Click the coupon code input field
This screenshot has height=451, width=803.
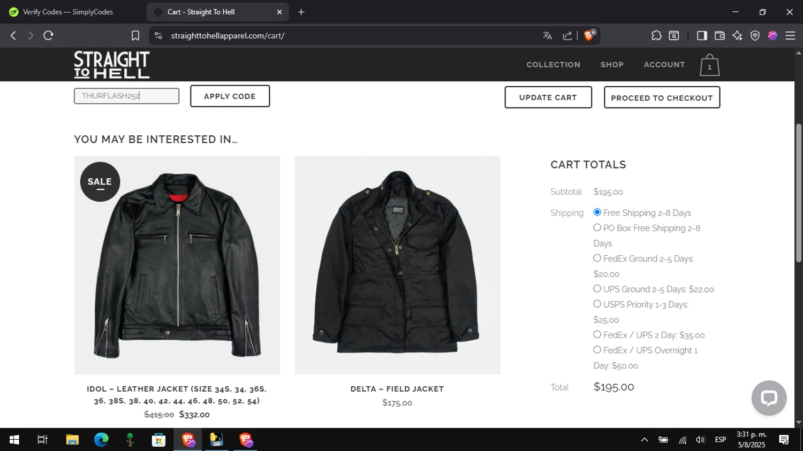(x=126, y=96)
